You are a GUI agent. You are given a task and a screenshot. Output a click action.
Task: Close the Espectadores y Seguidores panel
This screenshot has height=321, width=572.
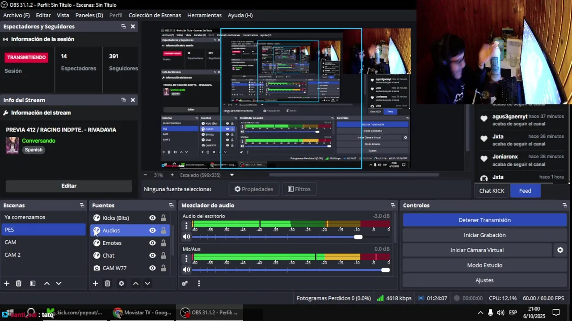(133, 27)
